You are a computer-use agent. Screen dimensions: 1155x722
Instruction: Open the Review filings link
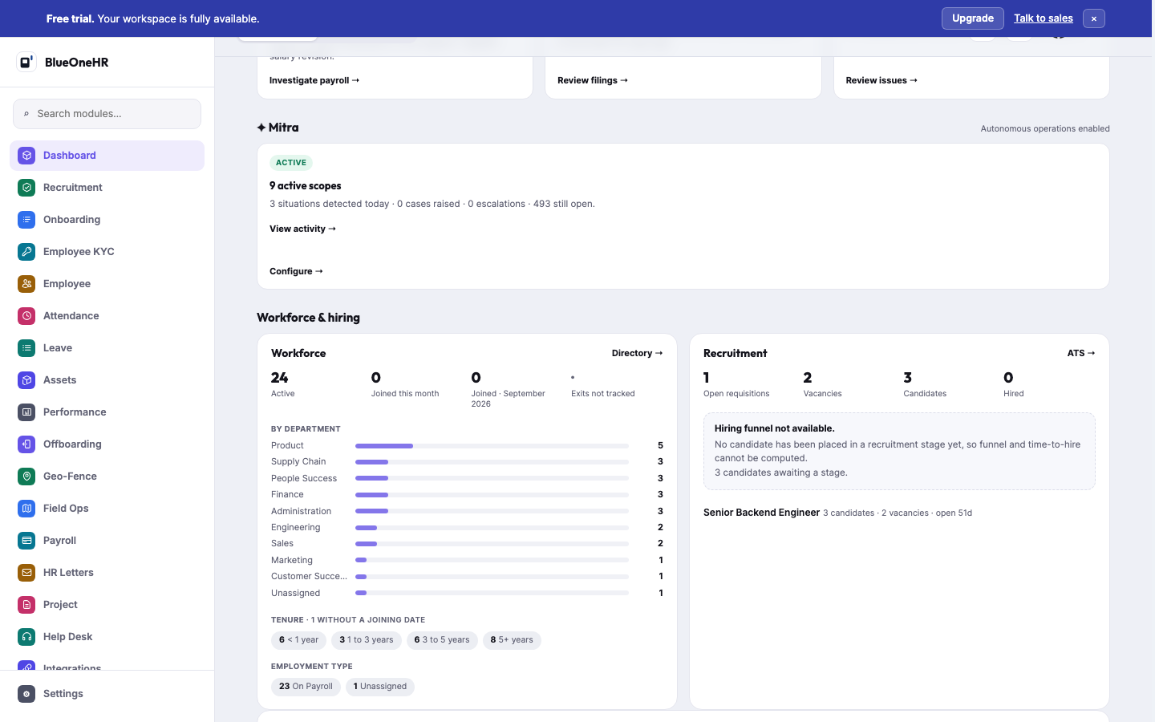pos(593,80)
